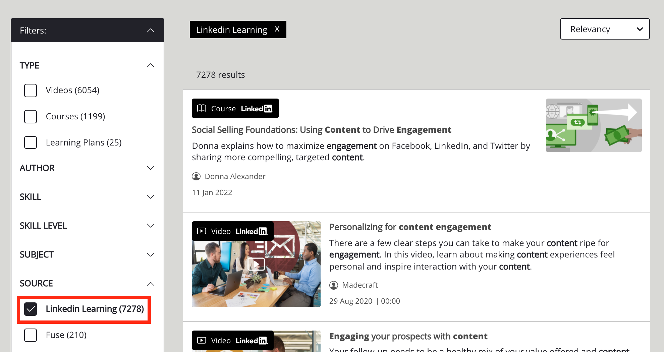664x352 pixels.
Task: Open Social Selling Foundations course title
Action: coord(321,130)
